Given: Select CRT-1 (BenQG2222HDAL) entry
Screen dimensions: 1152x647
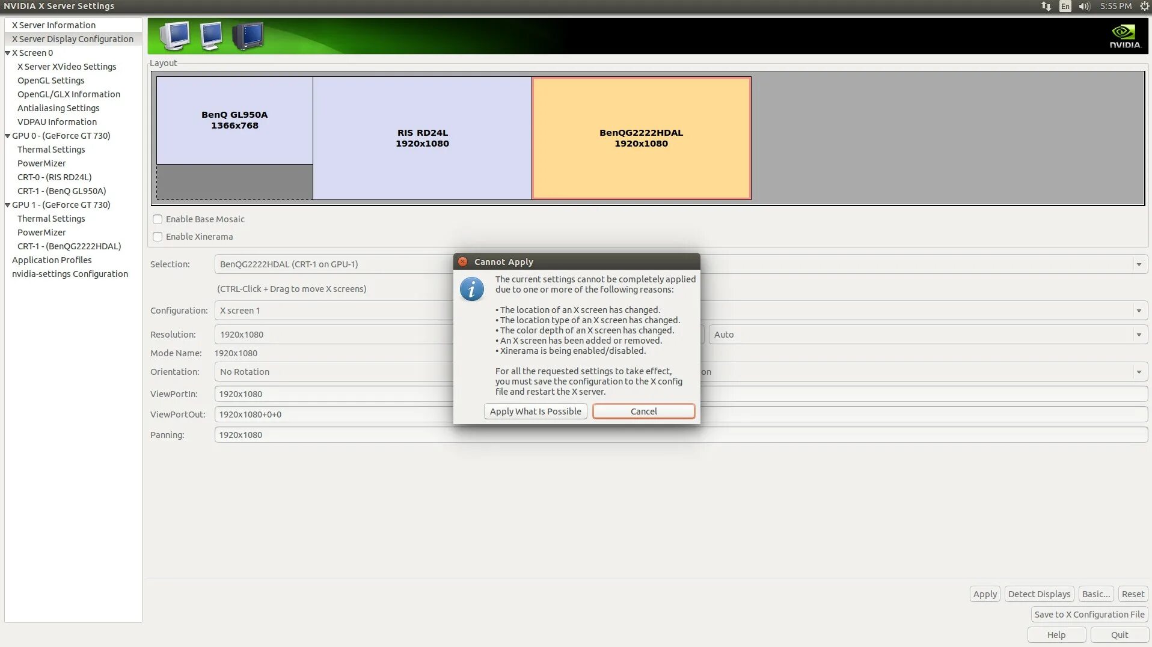Looking at the screenshot, I should pos(69,246).
